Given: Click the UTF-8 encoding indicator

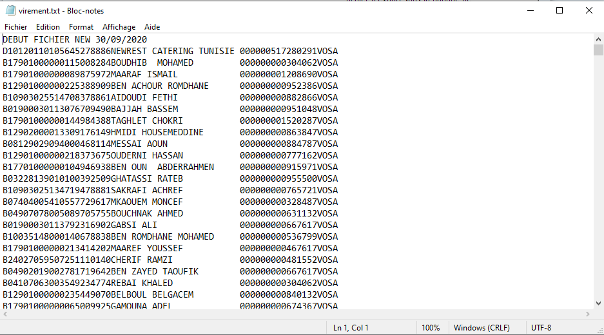Looking at the screenshot, I should tap(541, 328).
